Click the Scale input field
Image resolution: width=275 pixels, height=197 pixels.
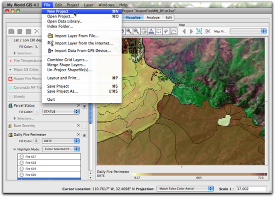[251, 189]
